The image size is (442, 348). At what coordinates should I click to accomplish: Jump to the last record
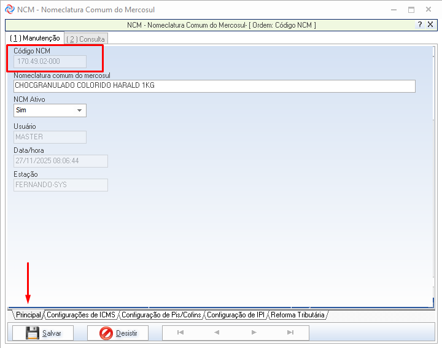coord(290,333)
